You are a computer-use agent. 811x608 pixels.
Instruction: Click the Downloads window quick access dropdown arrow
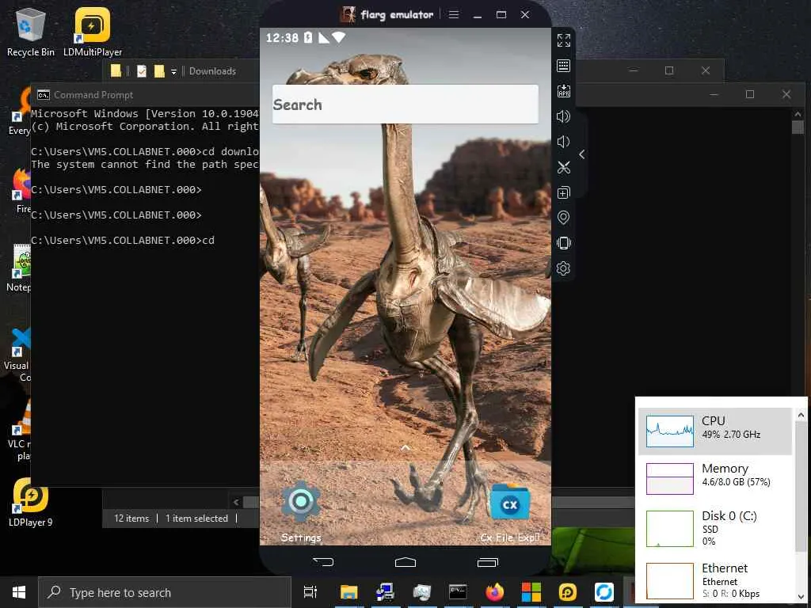173,71
